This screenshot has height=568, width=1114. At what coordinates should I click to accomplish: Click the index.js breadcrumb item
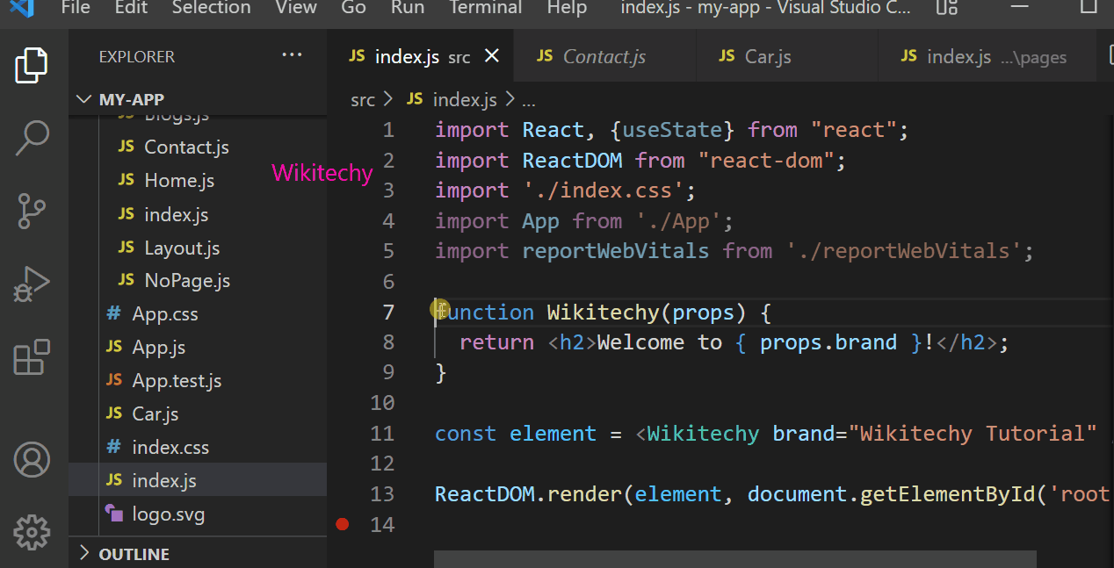(464, 99)
